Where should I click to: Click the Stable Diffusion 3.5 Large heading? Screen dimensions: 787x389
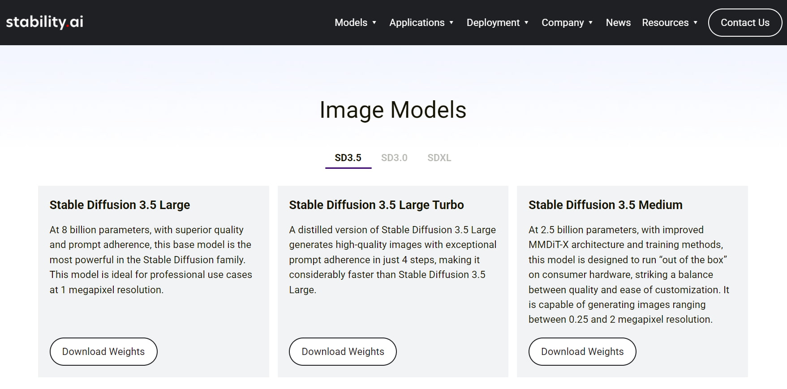coord(120,205)
